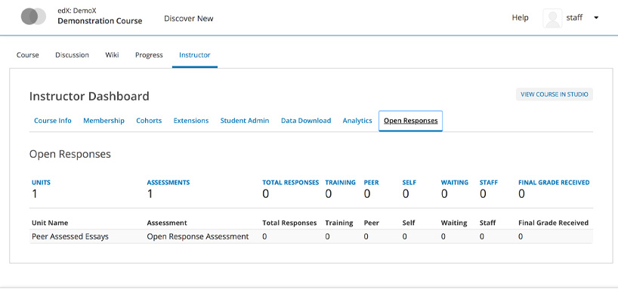
Task: Open the Wiki tab
Action: [x=112, y=55]
